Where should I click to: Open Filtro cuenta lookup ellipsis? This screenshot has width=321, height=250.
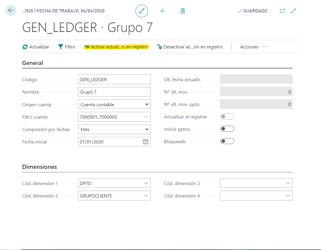pyautogui.click(x=146, y=117)
